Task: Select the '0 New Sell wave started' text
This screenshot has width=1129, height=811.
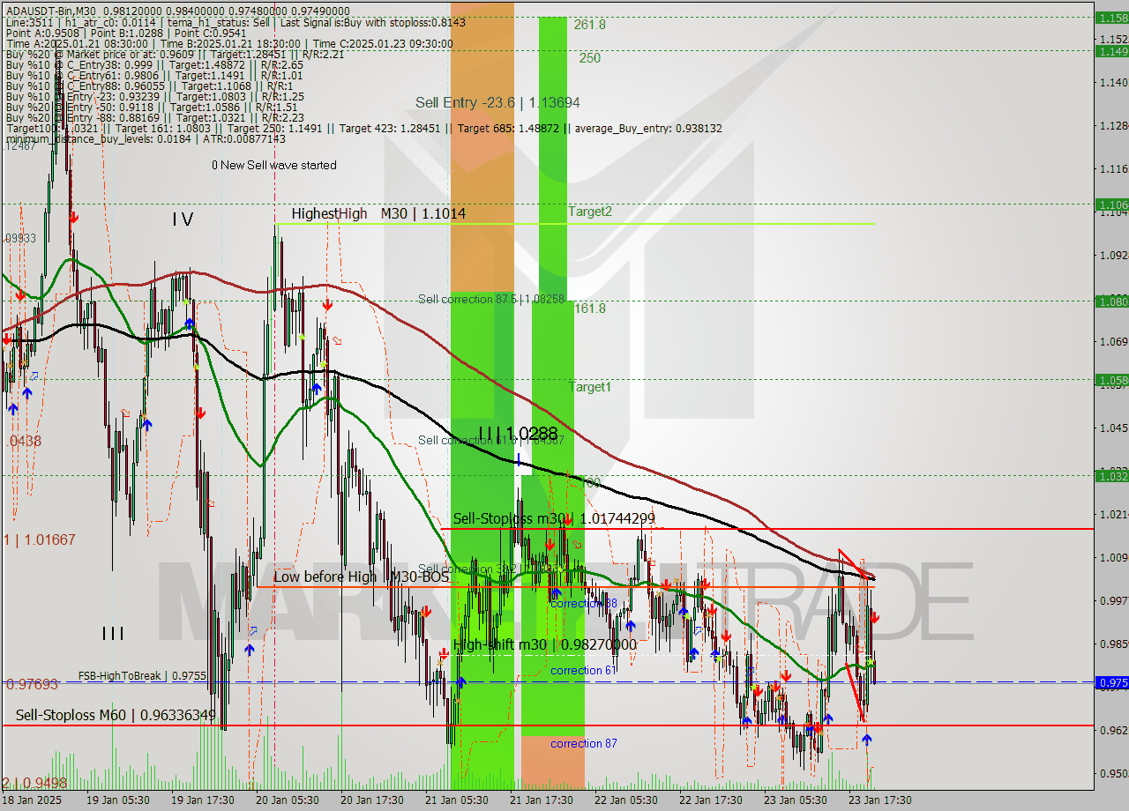Action: point(273,165)
